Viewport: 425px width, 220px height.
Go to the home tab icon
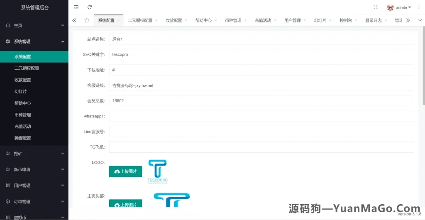click(86, 20)
